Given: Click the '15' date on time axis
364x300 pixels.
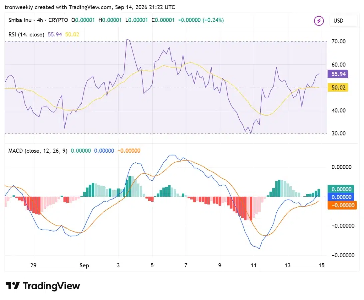Looking at the screenshot, I should 321,265.
